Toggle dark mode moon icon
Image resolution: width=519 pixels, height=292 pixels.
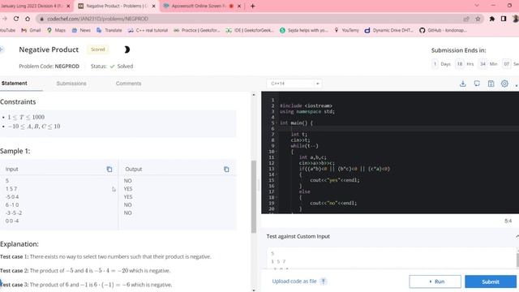127,49
